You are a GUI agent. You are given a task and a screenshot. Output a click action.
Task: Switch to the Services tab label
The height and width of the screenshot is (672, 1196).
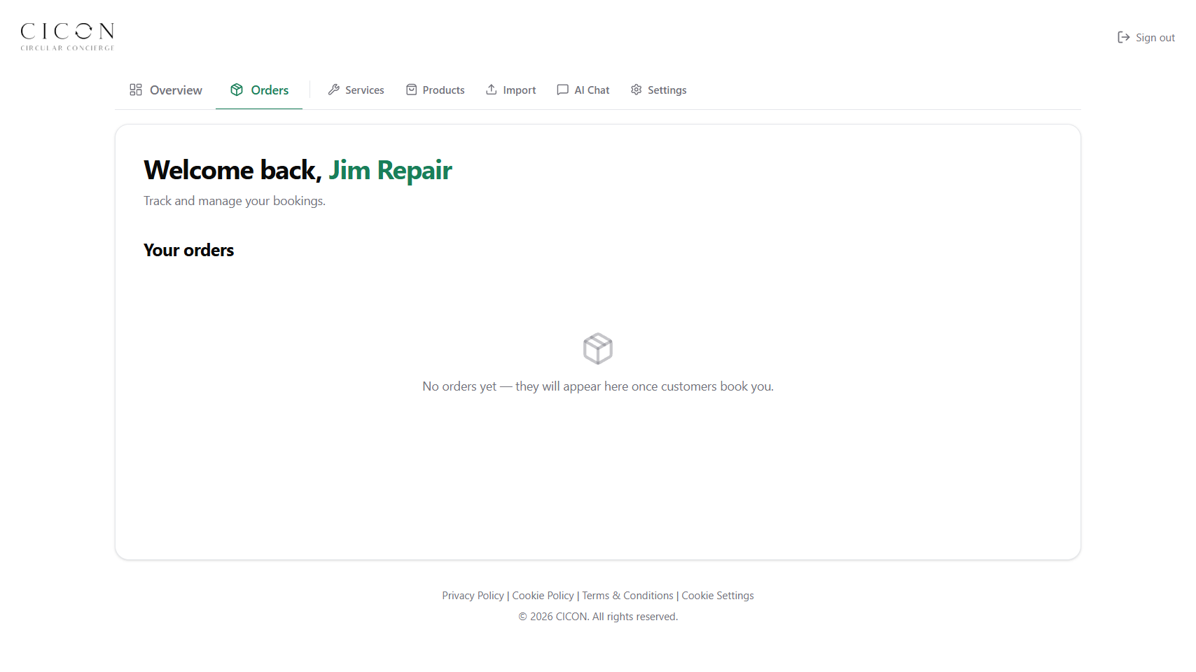pyautogui.click(x=365, y=90)
